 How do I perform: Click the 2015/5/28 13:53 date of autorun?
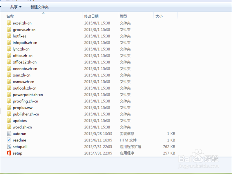[98, 134]
